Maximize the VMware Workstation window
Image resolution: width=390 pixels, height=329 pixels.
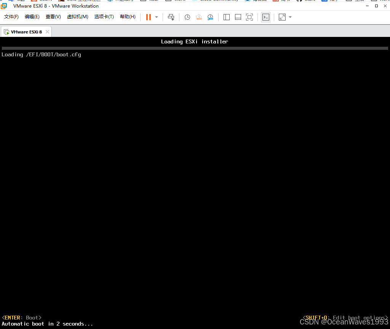click(377, 6)
